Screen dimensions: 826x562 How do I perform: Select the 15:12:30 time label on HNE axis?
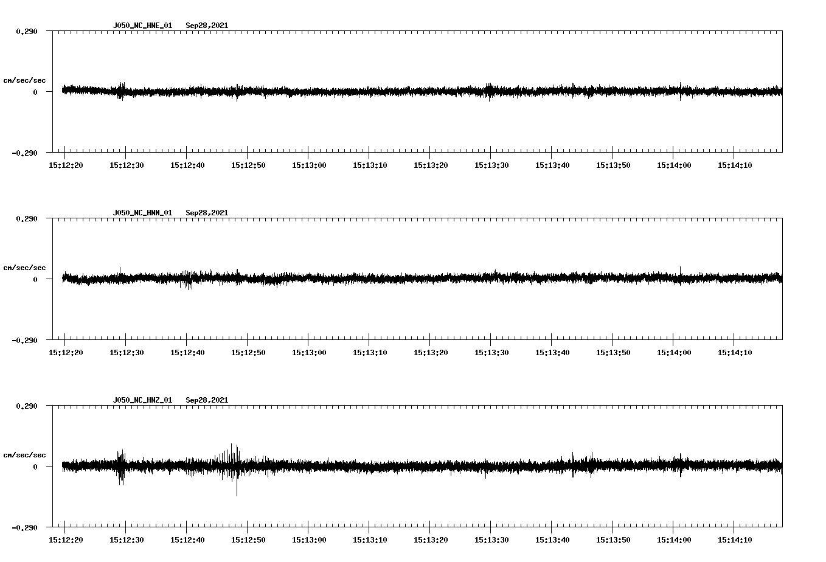[127, 165]
